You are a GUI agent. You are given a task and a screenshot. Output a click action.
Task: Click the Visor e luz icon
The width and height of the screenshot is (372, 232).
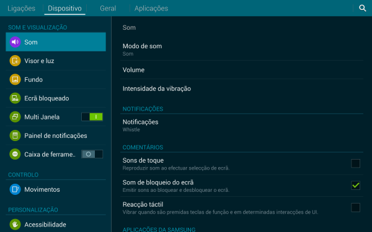click(15, 61)
